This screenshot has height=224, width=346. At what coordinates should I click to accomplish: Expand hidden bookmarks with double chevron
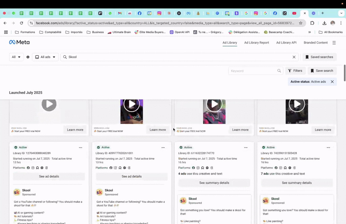(310, 32)
